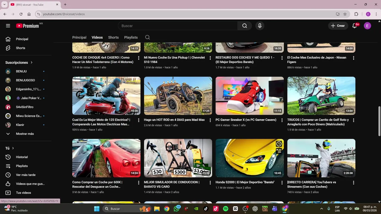
Task: Open options for RESTAURO DOS COCHES video
Action: (x=282, y=58)
